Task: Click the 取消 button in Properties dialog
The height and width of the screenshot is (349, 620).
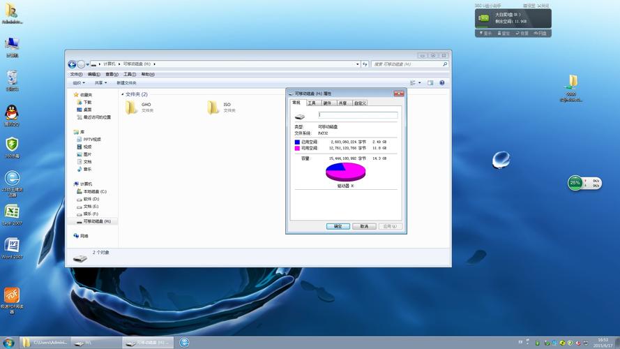Action: (364, 226)
